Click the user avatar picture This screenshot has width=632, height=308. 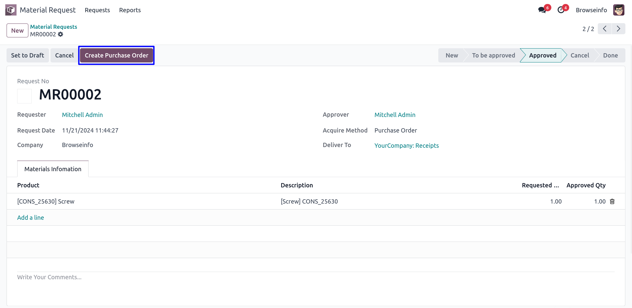point(618,10)
